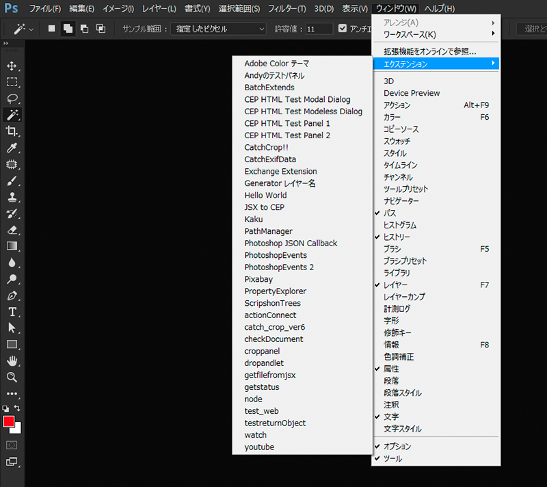The image size is (547, 487).
Task: Expand the ワークスペース submenu
Action: [x=436, y=34]
